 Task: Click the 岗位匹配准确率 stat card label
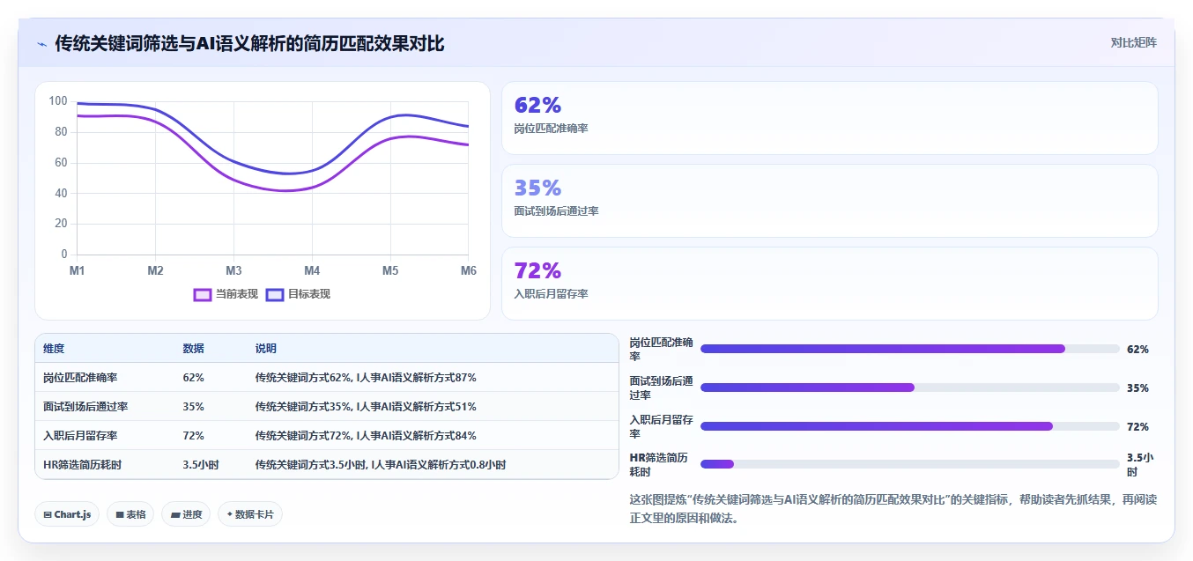pyautogui.click(x=551, y=129)
